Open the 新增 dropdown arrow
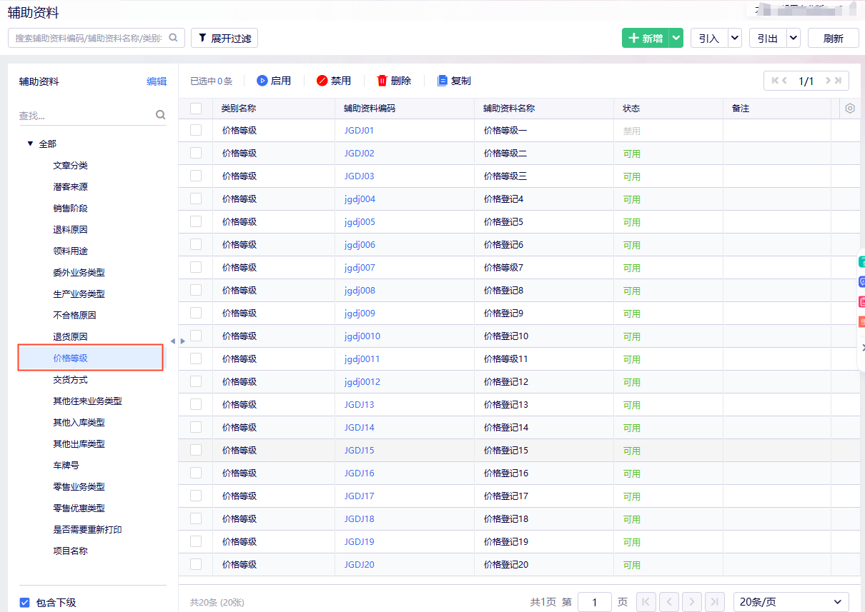The height and width of the screenshot is (612, 865). (676, 39)
